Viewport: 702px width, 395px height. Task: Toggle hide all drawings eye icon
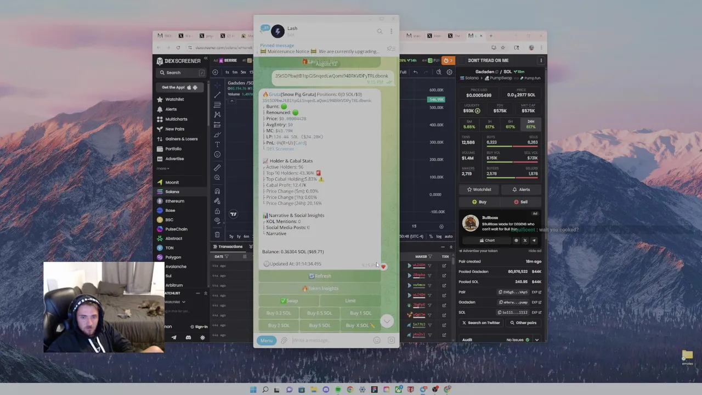(217, 221)
